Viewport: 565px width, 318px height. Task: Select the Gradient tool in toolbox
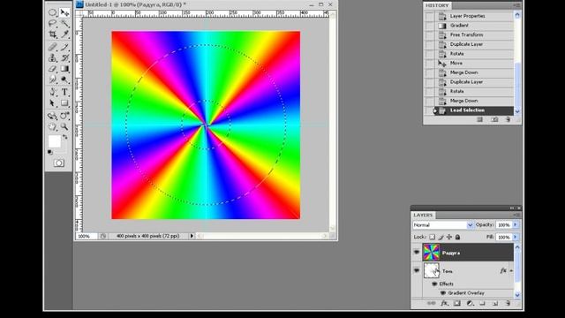point(64,69)
